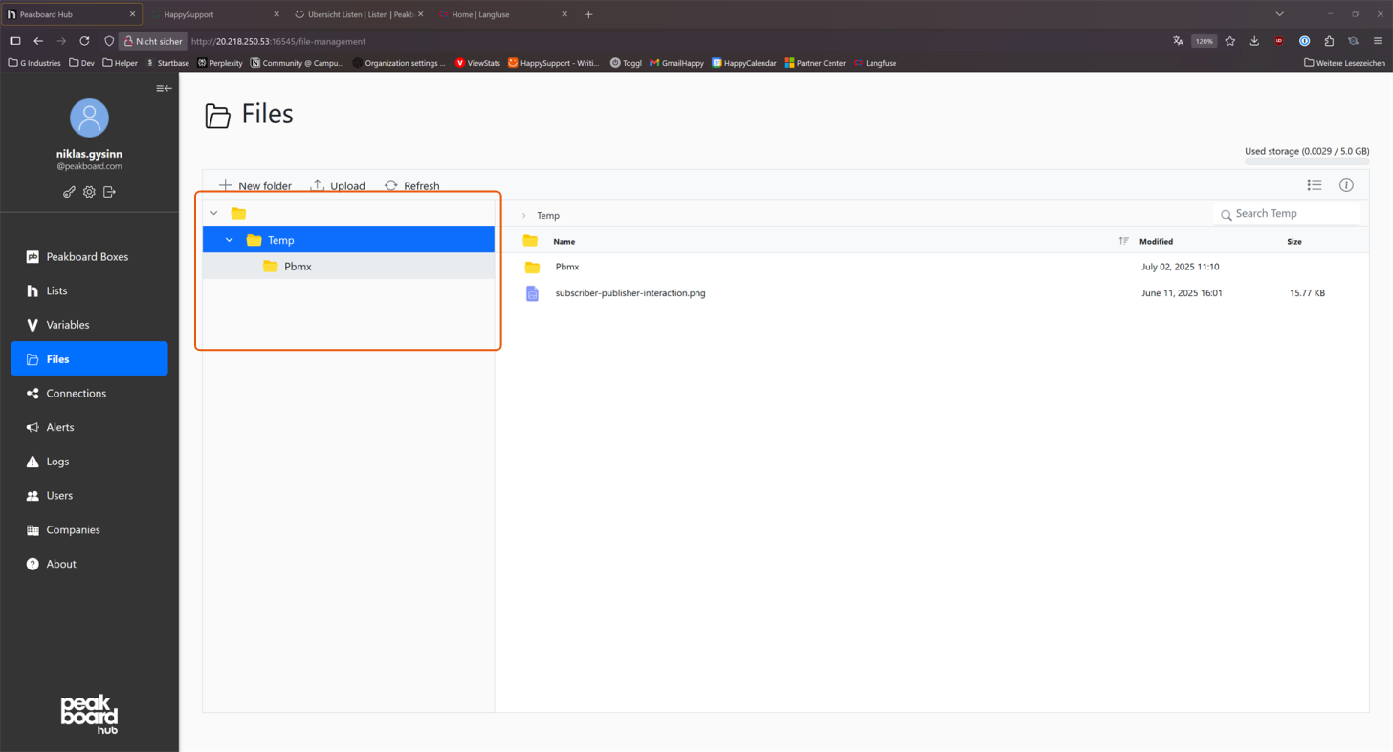This screenshot has height=752, width=1393.
Task: Open account settings via the gear icon
Action: click(x=89, y=192)
